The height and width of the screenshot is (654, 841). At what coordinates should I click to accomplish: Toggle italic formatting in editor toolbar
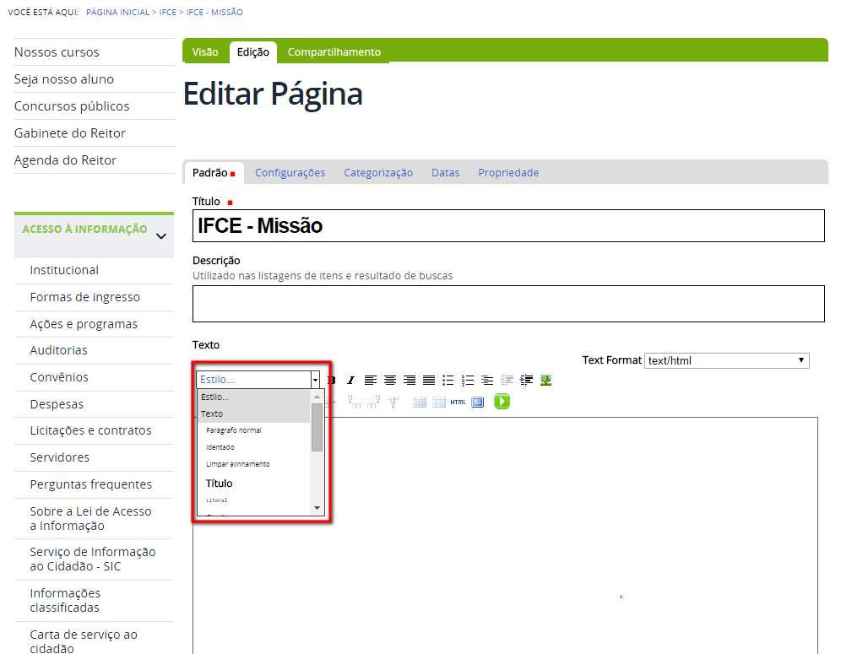point(350,380)
